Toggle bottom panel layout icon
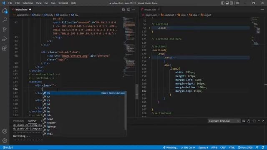The image size is (267, 150). [x=227, y=3]
